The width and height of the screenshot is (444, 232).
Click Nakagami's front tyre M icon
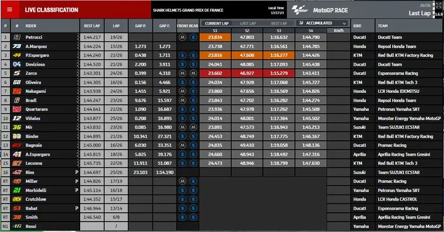pos(183,91)
